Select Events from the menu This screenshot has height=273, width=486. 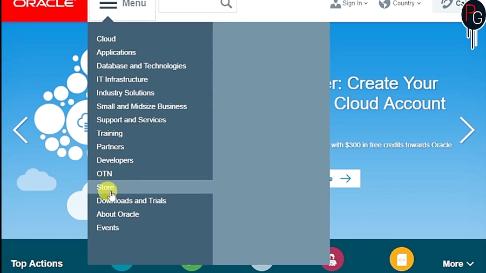(x=107, y=228)
